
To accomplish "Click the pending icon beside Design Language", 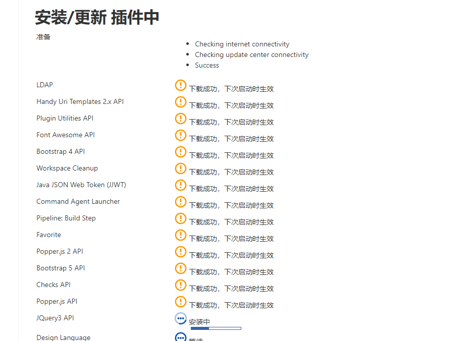I will coord(181,337).
